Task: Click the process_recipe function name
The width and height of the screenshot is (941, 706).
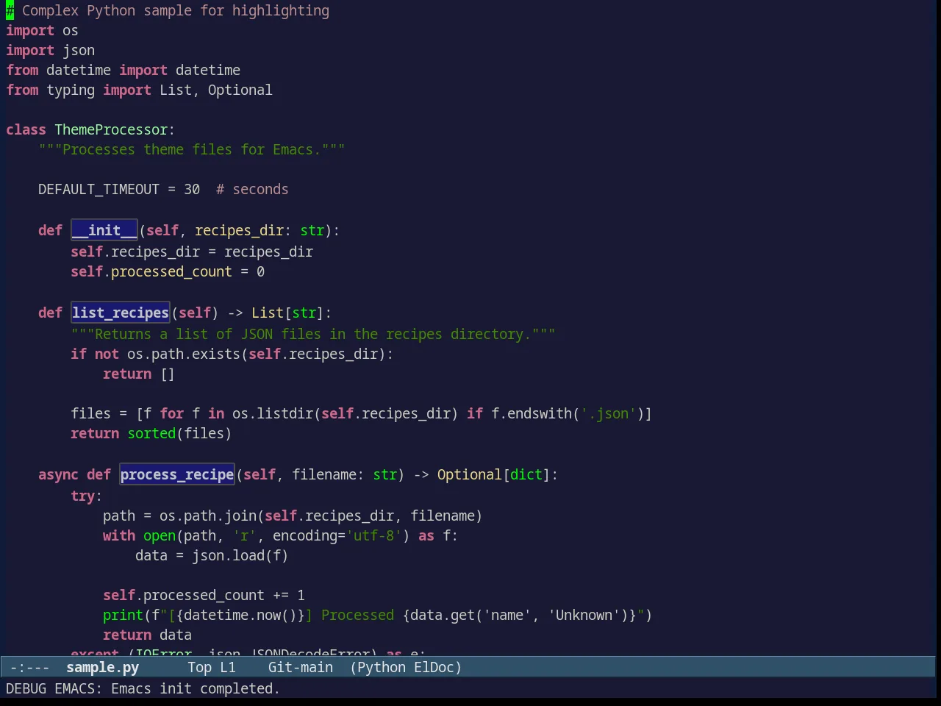Action: tap(177, 474)
